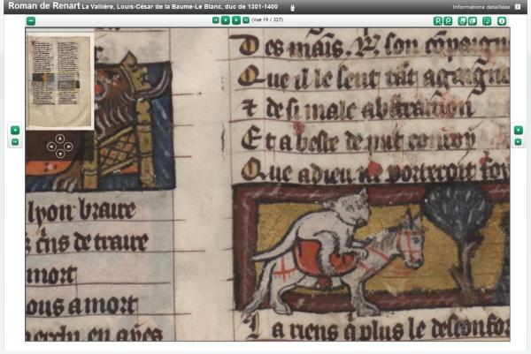The height and width of the screenshot is (354, 531).
Task: Click the view counter (Vue 19 / 327)
Action: pos(267,20)
